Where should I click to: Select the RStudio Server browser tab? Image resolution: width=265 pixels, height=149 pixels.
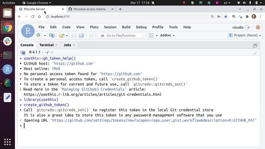pyautogui.click(x=34, y=9)
